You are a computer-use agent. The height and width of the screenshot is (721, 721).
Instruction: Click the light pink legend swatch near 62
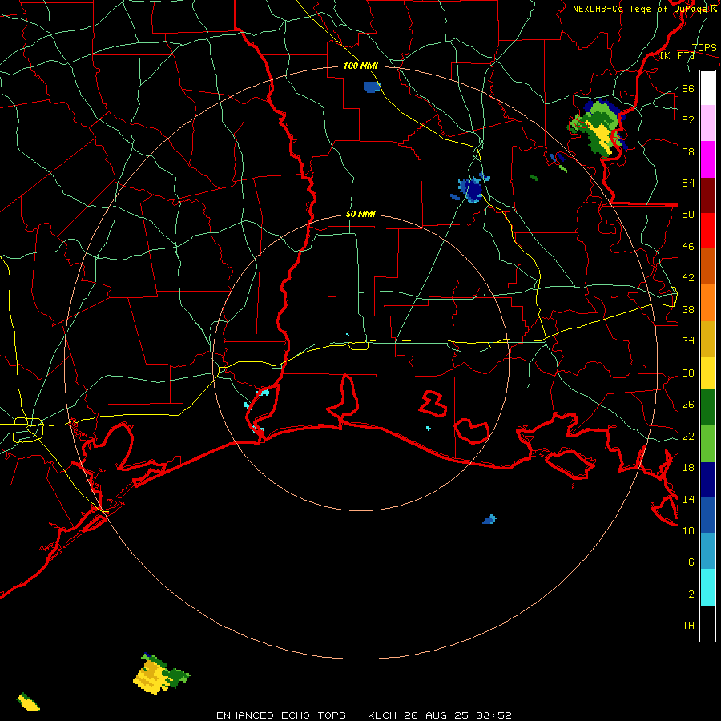click(707, 123)
